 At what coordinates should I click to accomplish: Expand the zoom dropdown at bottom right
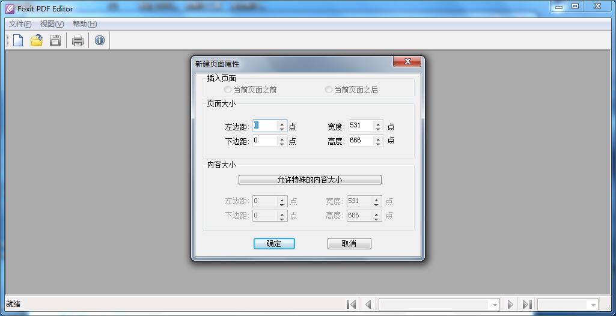(592, 305)
